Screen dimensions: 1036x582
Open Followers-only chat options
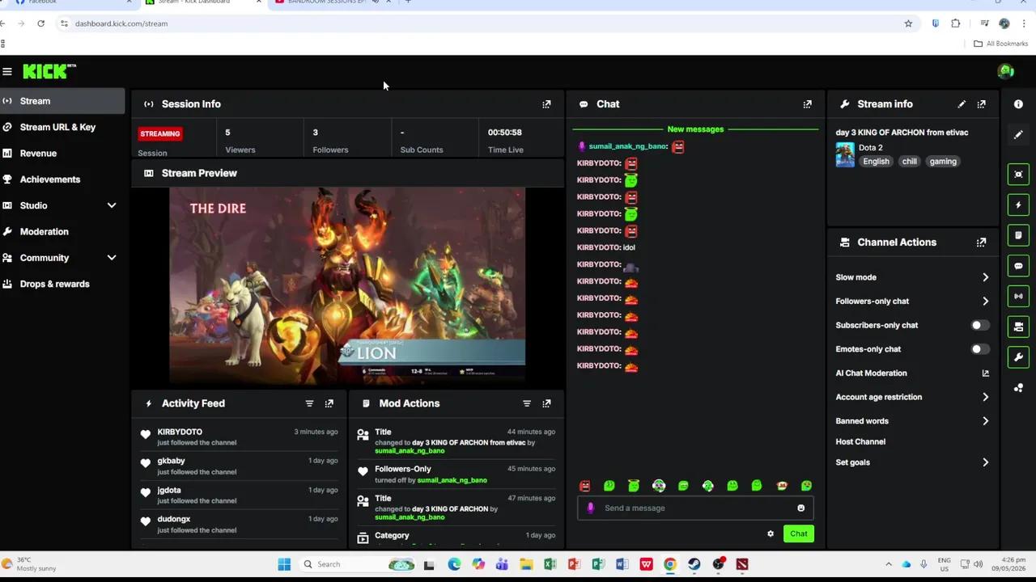click(912, 302)
